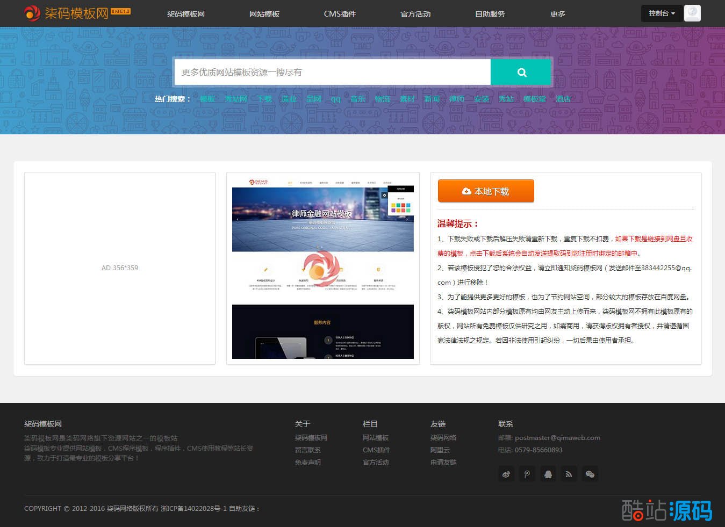Click the RSS feed icon
The height and width of the screenshot is (527, 725).
[x=569, y=474]
